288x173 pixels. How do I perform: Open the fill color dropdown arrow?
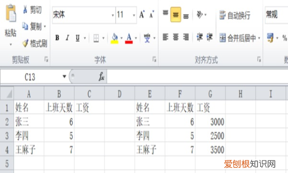[x=121, y=38]
